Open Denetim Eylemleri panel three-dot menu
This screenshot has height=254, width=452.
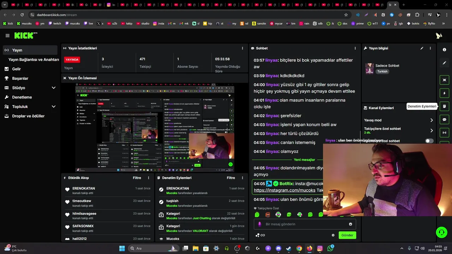point(242,178)
